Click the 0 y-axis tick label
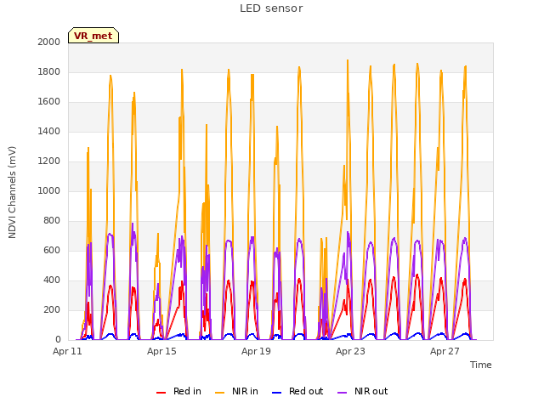The height and width of the screenshot is (408, 544). (x=58, y=340)
